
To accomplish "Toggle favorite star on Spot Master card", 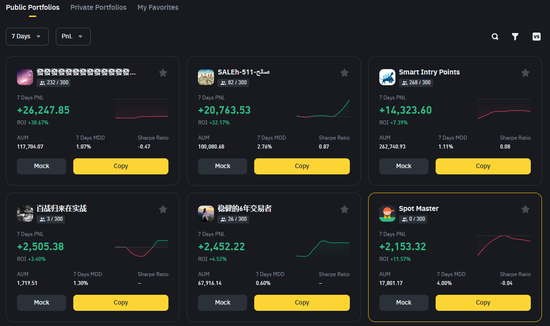I will (x=525, y=209).
